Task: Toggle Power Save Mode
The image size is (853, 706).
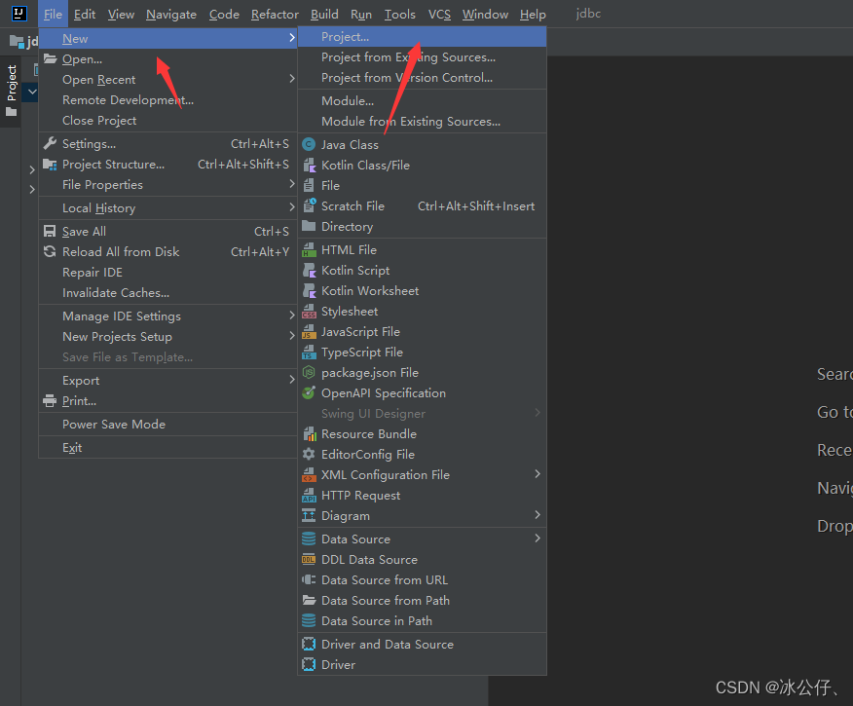Action: coord(167,425)
